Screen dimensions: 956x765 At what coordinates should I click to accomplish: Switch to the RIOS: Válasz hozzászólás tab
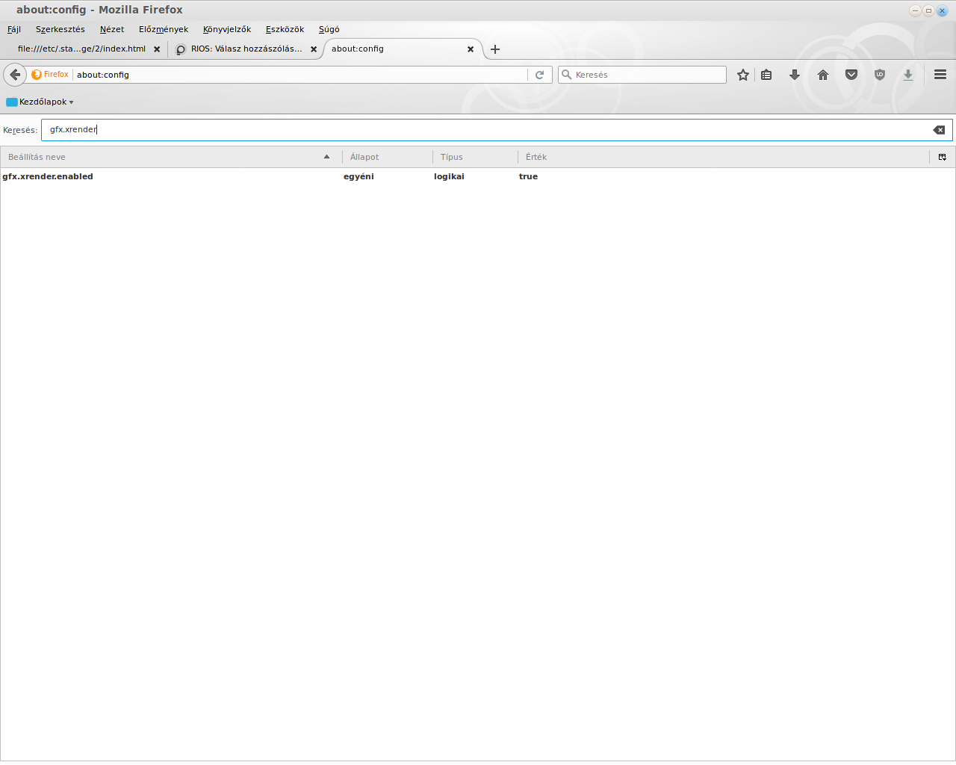click(246, 49)
